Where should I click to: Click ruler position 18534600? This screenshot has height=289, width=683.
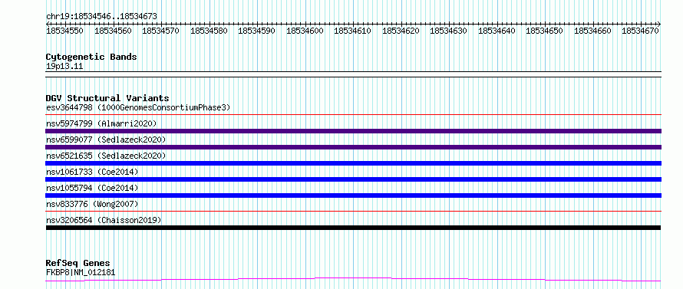pos(305,31)
